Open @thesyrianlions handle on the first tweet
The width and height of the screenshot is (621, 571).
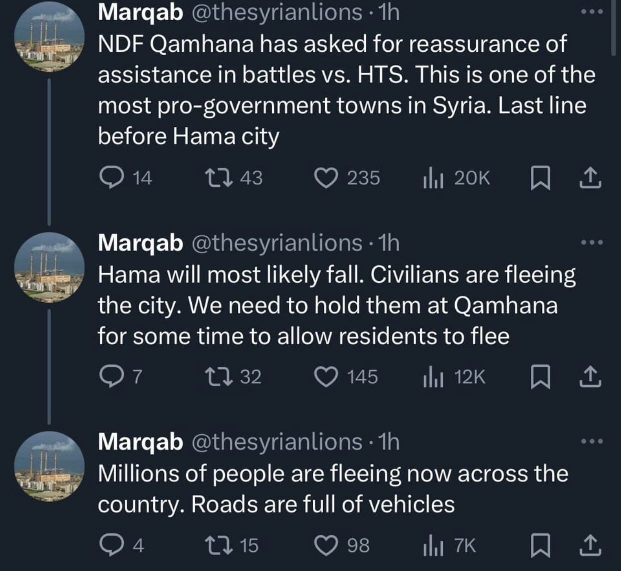pos(277,13)
